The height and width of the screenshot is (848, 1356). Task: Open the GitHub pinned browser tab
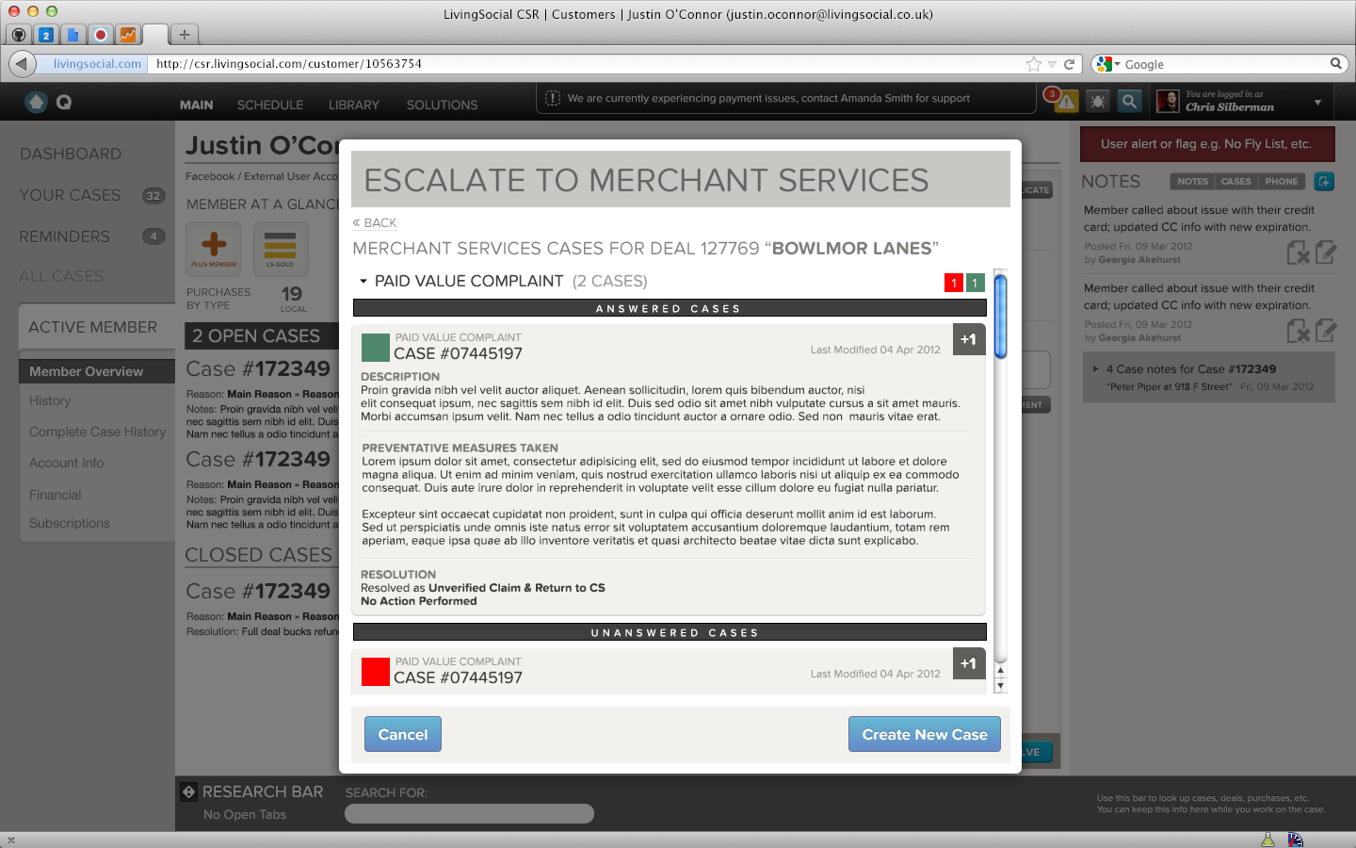click(x=19, y=35)
